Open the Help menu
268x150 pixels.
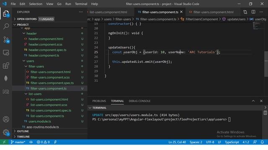point(95,4)
